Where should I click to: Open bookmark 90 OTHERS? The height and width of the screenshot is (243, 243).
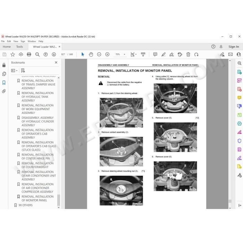(26, 205)
